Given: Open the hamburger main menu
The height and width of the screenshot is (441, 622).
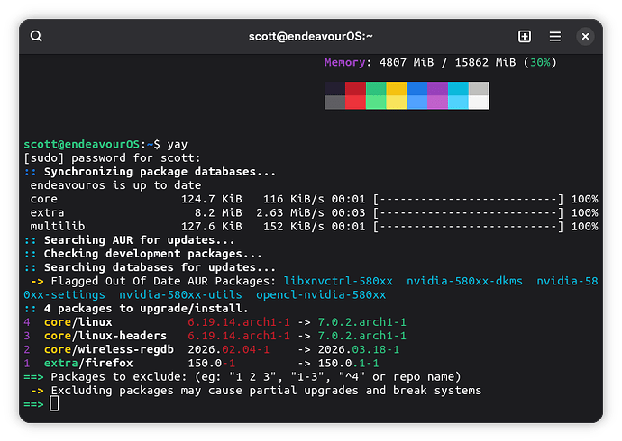Looking at the screenshot, I should coord(555,36).
